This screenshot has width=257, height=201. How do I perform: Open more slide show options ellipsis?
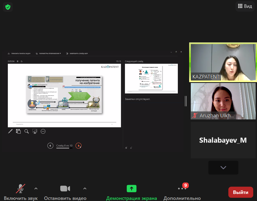coord(43,131)
